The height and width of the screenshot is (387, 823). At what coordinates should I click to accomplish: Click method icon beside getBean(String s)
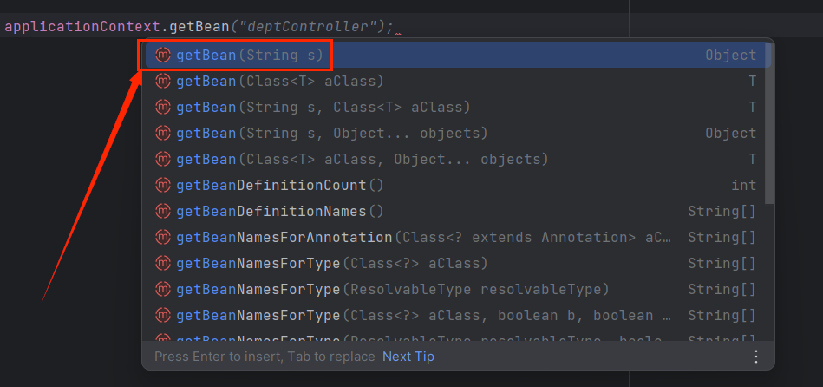[162, 56]
